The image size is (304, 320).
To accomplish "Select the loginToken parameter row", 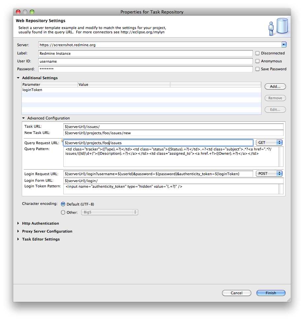I will [141, 90].
